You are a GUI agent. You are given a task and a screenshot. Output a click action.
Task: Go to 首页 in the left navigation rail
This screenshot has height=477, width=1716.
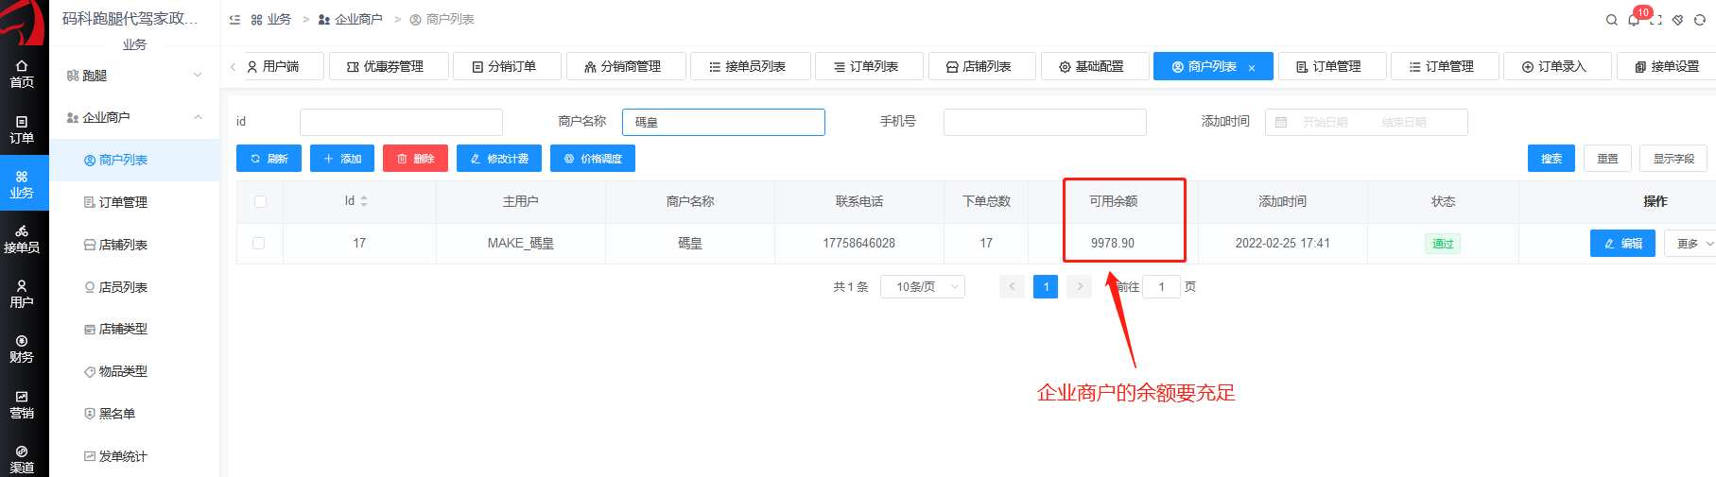(x=22, y=75)
